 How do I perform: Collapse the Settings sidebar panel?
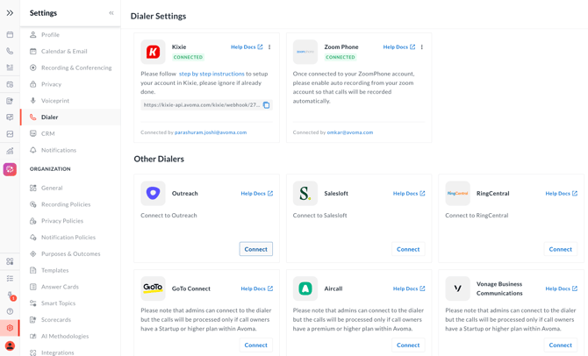click(111, 13)
